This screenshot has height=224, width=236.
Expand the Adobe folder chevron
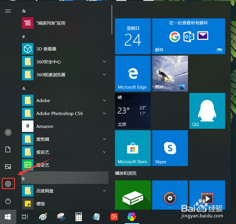click(x=104, y=100)
